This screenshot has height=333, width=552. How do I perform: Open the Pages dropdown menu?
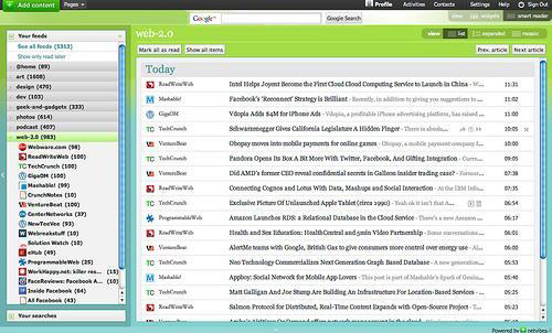tap(74, 5)
